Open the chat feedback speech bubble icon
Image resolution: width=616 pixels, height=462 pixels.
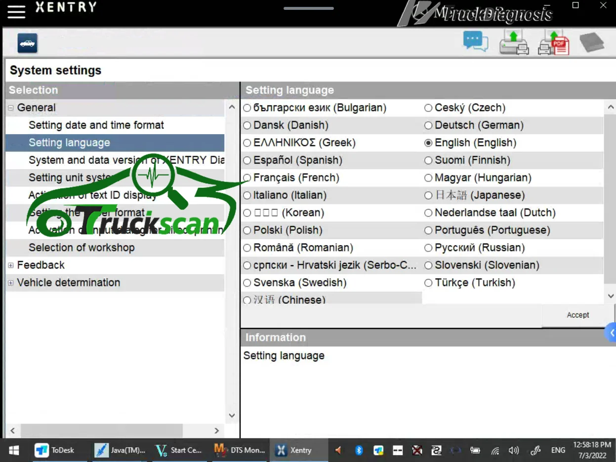[476, 41]
